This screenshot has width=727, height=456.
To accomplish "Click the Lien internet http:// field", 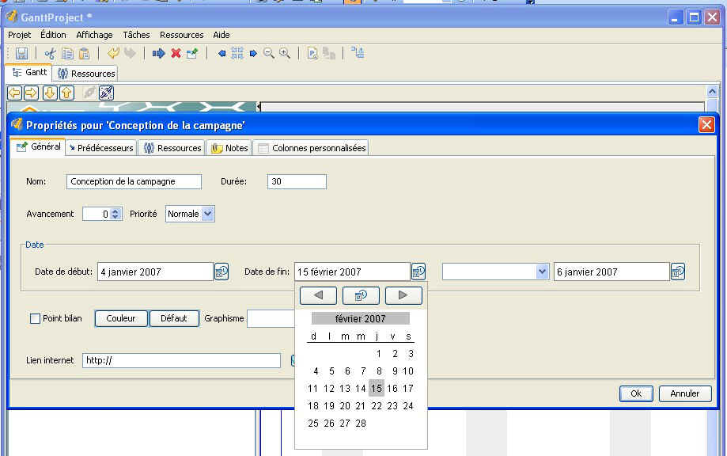I will click(x=182, y=360).
